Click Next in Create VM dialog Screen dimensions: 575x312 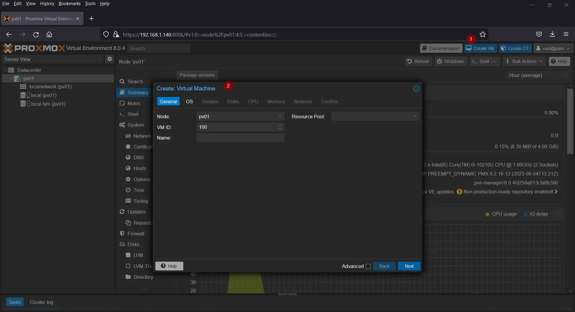click(x=409, y=266)
